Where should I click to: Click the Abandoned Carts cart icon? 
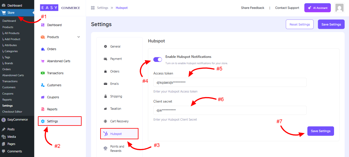pos(43,61)
